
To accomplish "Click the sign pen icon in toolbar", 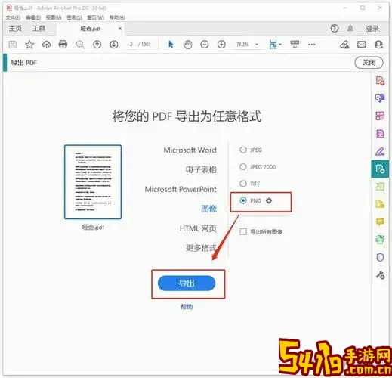I will 344,45.
